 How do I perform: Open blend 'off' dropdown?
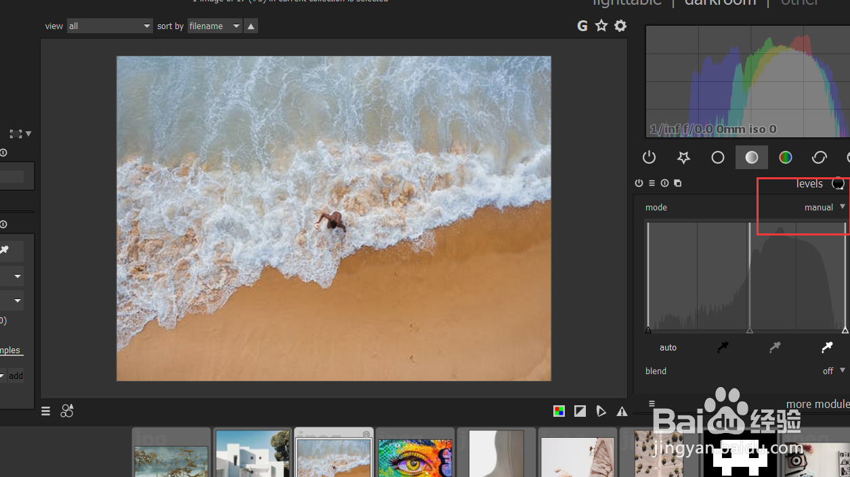point(834,371)
